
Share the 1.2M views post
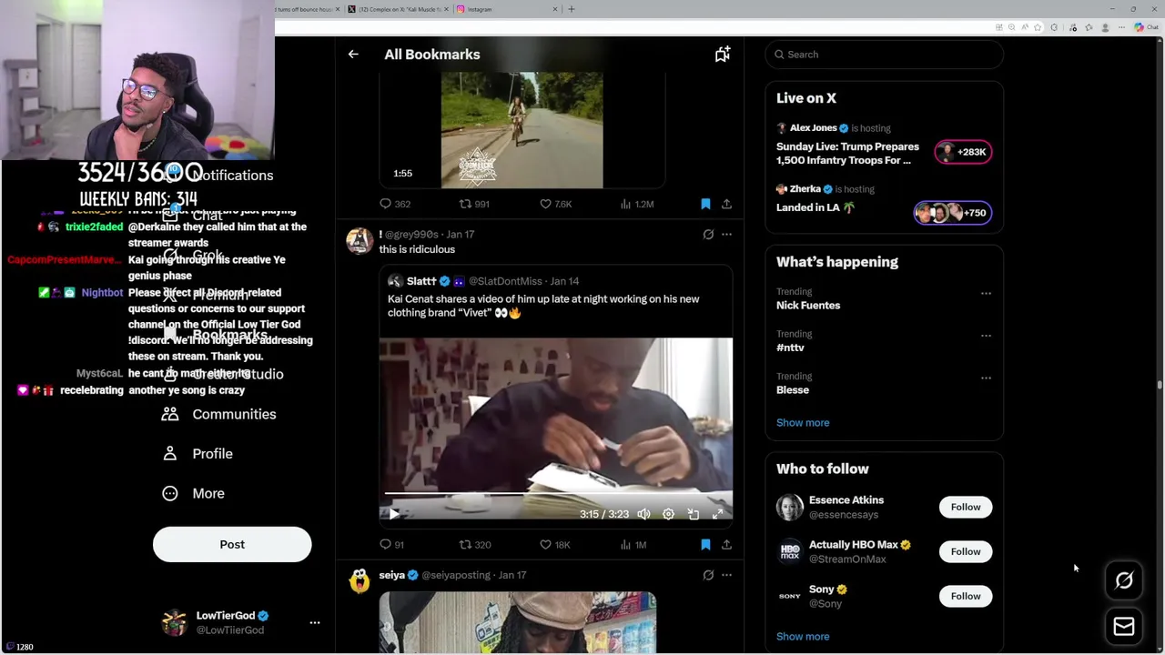[726, 204]
